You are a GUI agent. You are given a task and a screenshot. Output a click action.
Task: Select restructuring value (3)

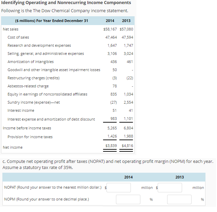pyautogui.click(x=115, y=78)
